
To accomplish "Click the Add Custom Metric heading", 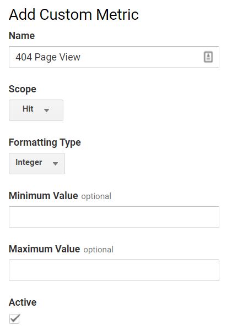I will pyautogui.click(x=74, y=15).
